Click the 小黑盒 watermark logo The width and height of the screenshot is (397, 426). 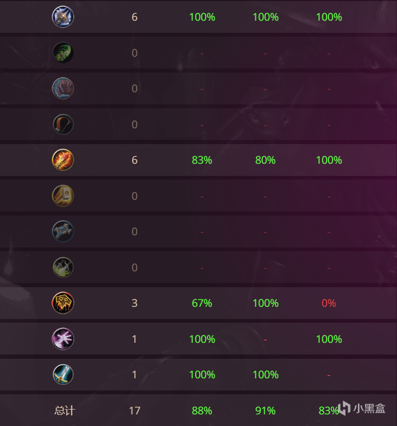coord(362,409)
